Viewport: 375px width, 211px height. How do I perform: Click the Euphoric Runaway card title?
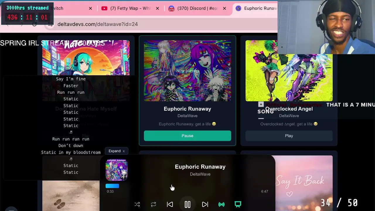[187, 109]
